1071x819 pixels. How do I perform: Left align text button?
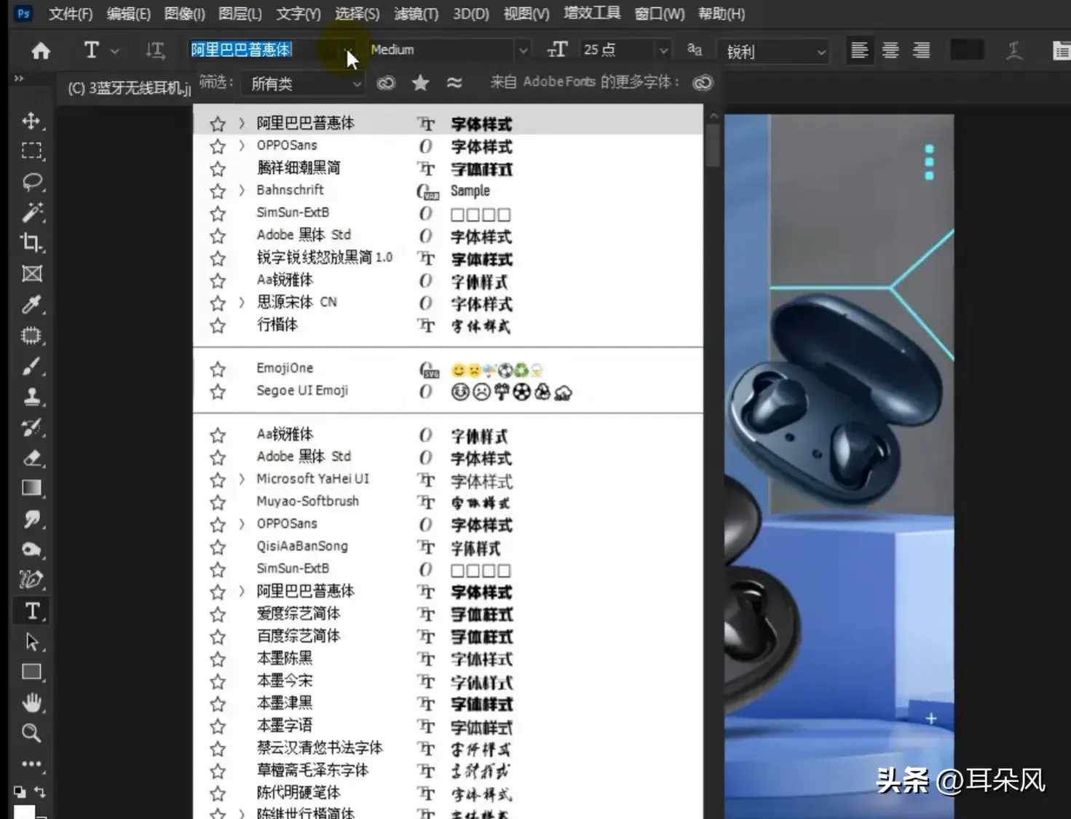pos(859,50)
